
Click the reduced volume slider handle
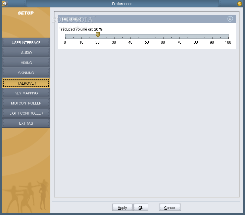click(x=98, y=35)
